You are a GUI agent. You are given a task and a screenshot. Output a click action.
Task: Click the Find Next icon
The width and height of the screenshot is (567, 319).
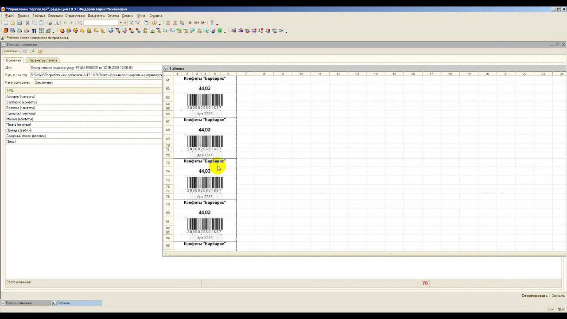pos(131,23)
